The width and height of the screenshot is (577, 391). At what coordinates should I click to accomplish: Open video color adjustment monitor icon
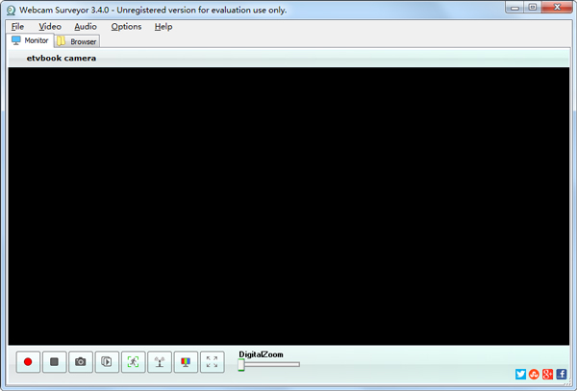186,362
